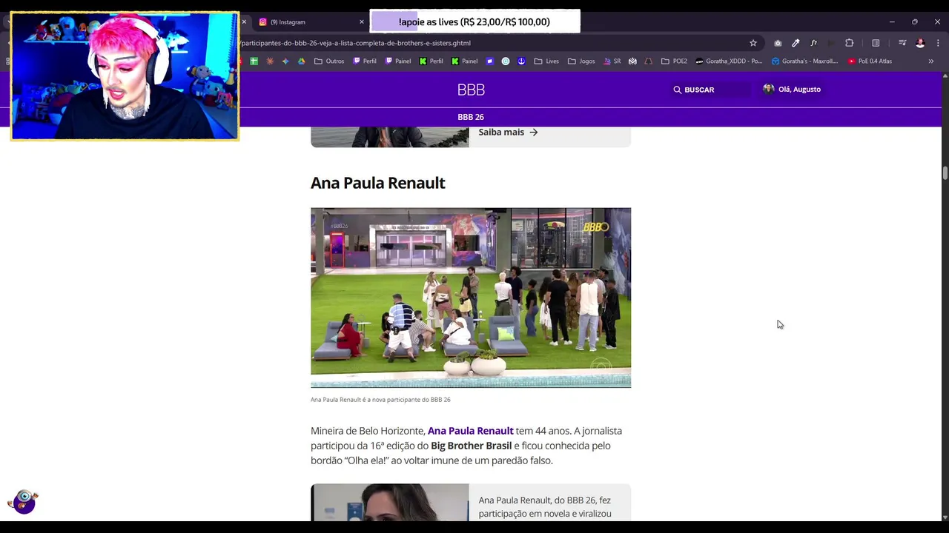Follow the purple Ana Paula Renault link
The height and width of the screenshot is (533, 949).
pyautogui.click(x=470, y=431)
